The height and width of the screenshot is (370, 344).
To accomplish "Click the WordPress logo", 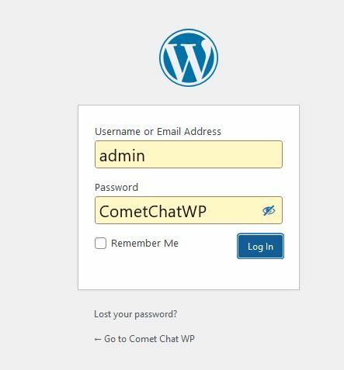I will [x=189, y=57].
